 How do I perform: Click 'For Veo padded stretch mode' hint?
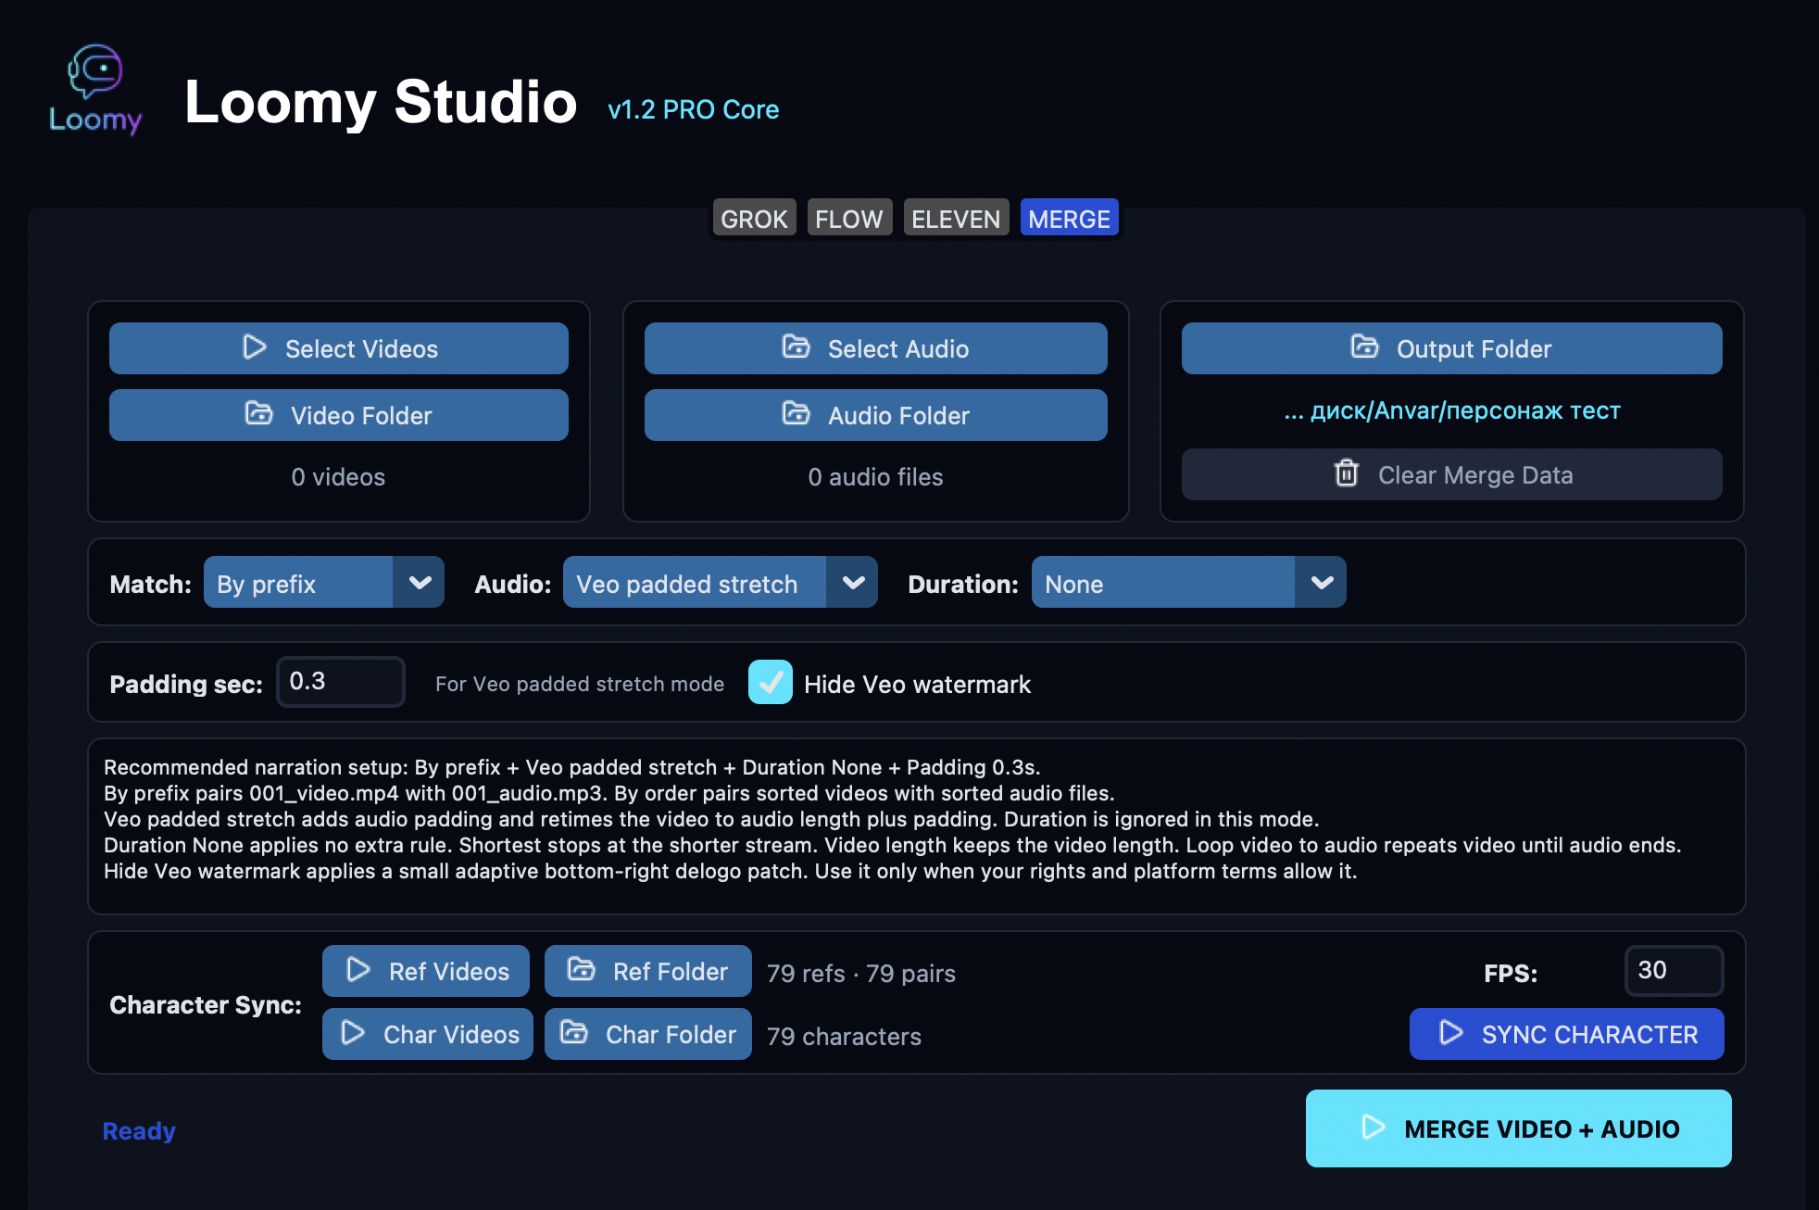(x=580, y=684)
